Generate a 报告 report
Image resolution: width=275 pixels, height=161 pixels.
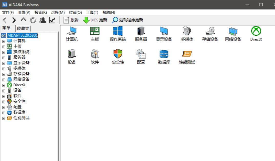coord(71,20)
